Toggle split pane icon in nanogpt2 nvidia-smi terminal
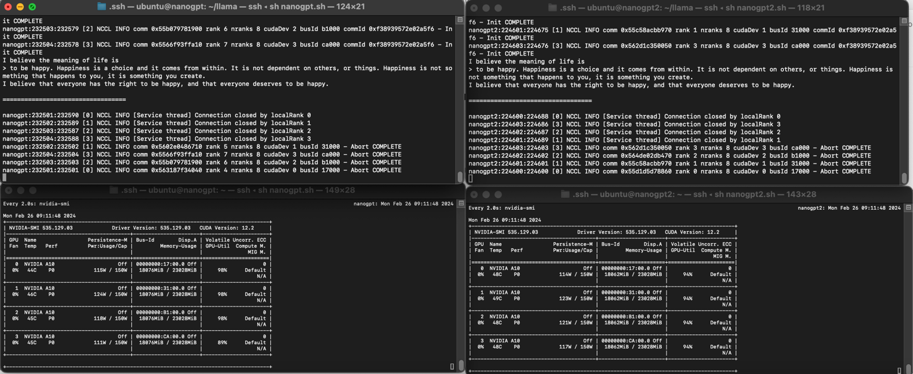This screenshot has width=913, height=374. click(908, 208)
